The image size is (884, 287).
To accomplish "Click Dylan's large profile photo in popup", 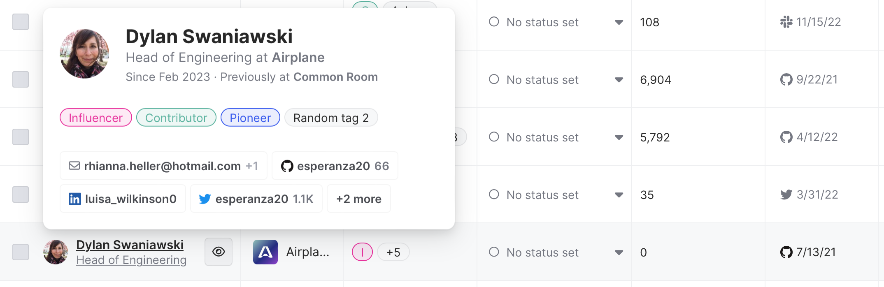I will click(x=84, y=53).
